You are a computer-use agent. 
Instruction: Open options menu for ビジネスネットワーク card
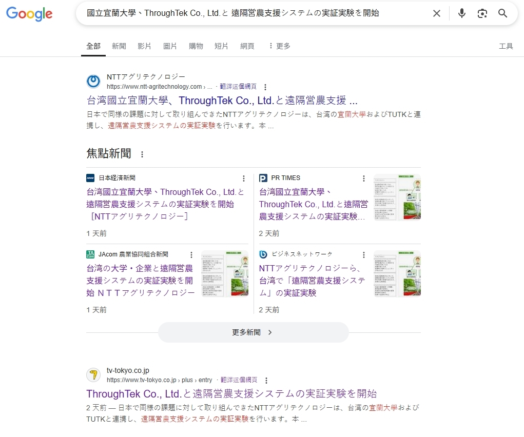tap(363, 255)
